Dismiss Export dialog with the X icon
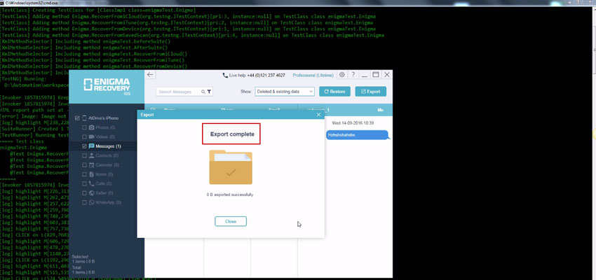The width and height of the screenshot is (596, 280). [318, 115]
